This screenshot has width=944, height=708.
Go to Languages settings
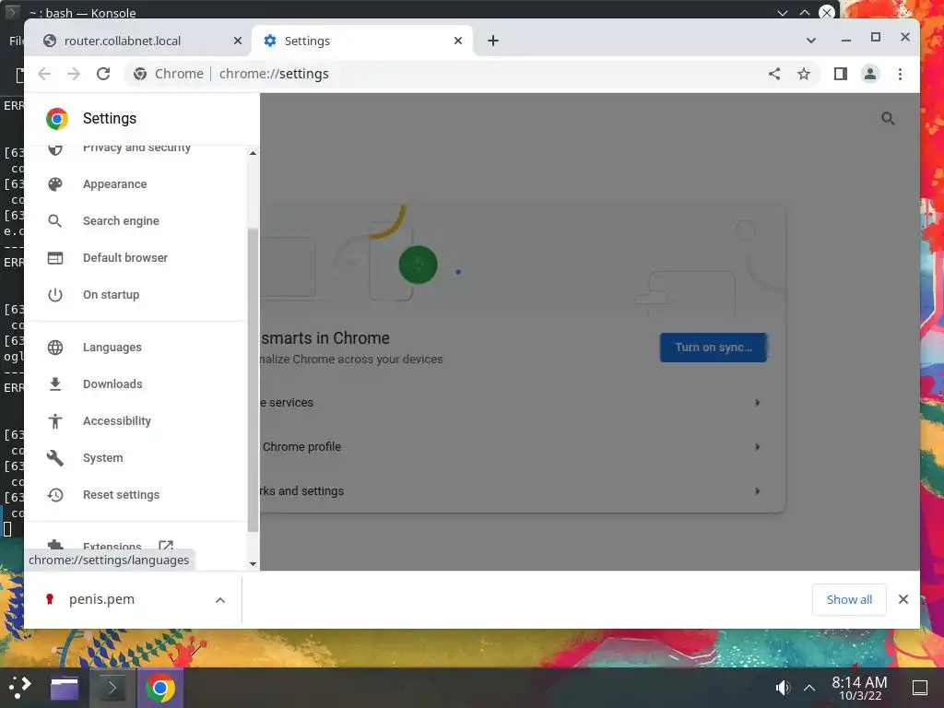click(112, 348)
